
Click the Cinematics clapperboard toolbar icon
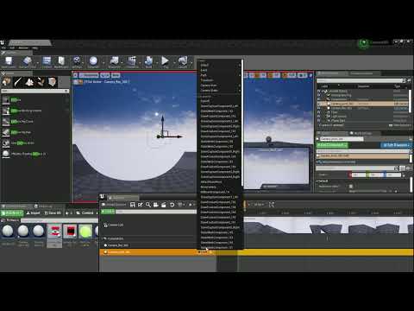[x=132, y=62]
